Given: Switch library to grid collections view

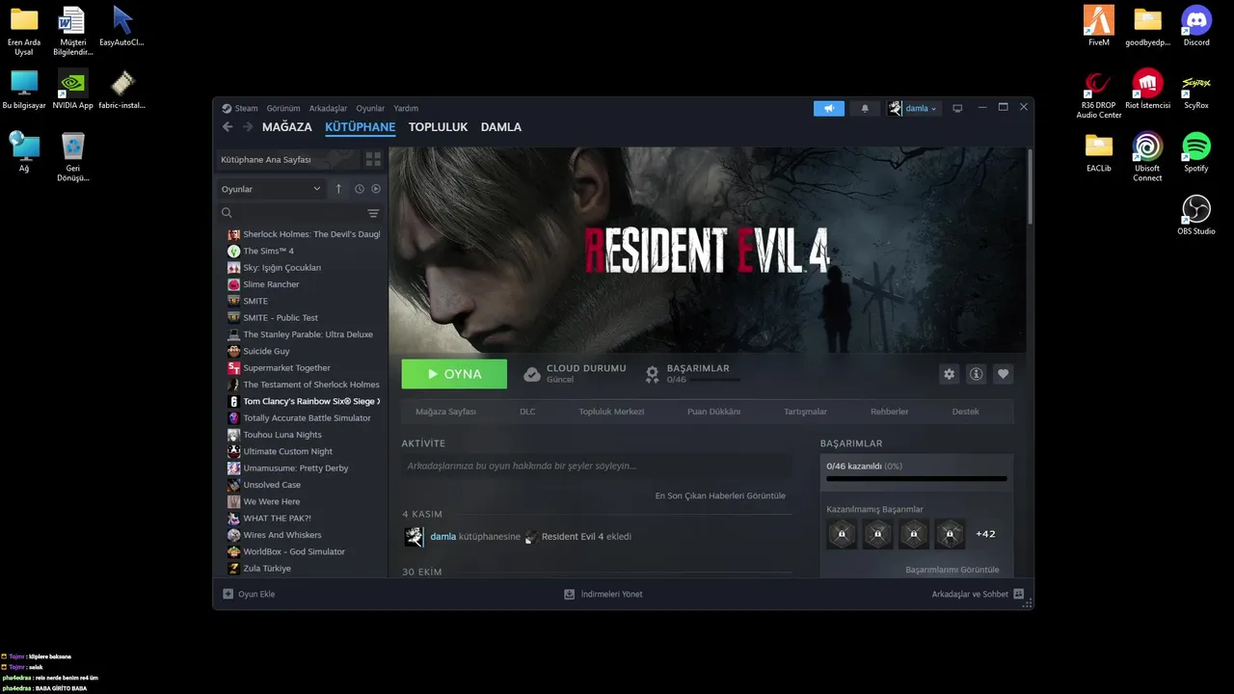Looking at the screenshot, I should point(373,159).
